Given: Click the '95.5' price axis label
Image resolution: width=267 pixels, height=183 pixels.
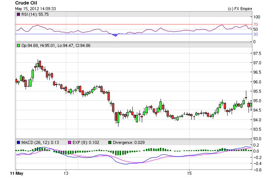Looking at the screenshot, I should point(257,92).
